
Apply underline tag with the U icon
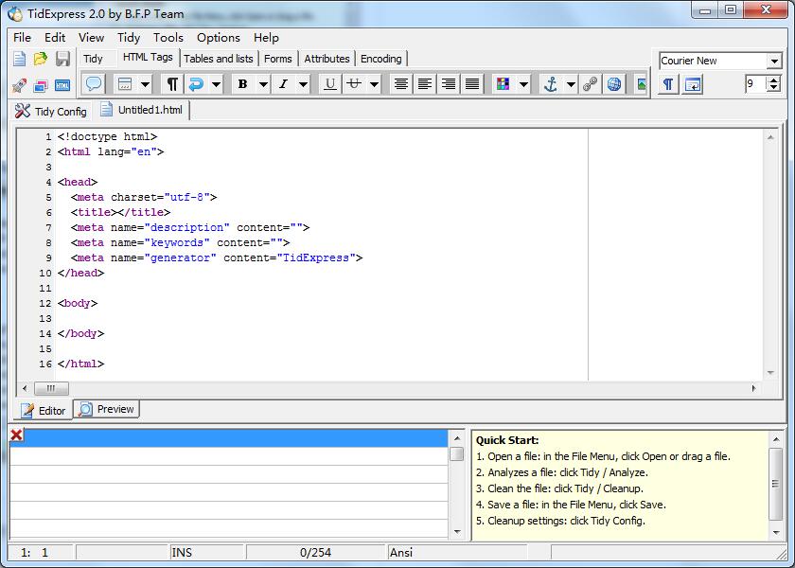coord(330,83)
